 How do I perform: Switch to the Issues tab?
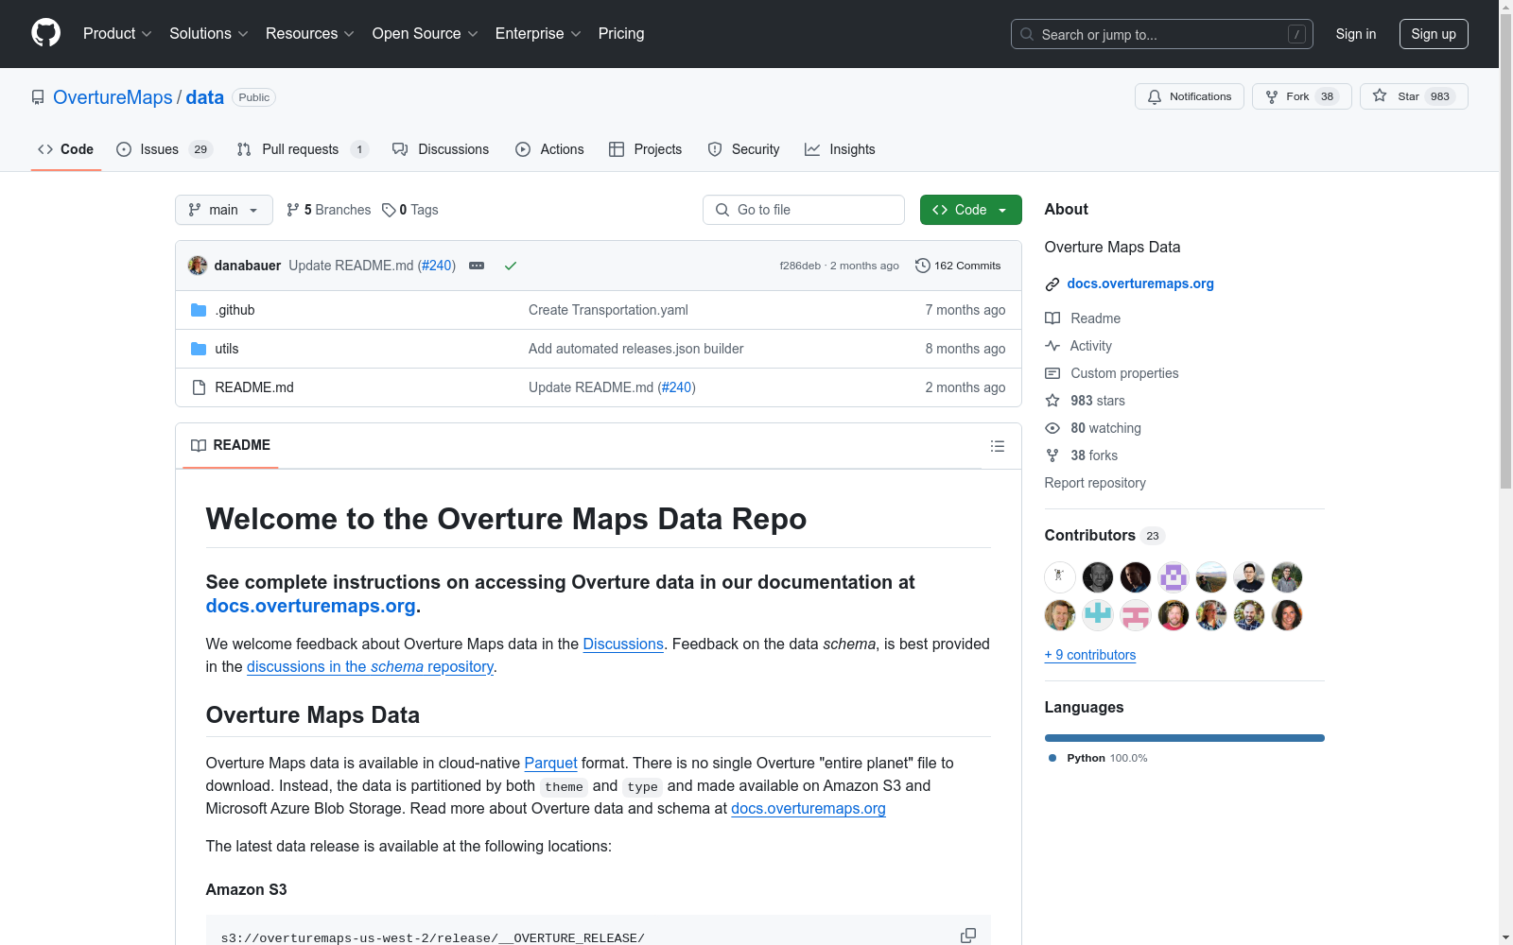[165, 149]
